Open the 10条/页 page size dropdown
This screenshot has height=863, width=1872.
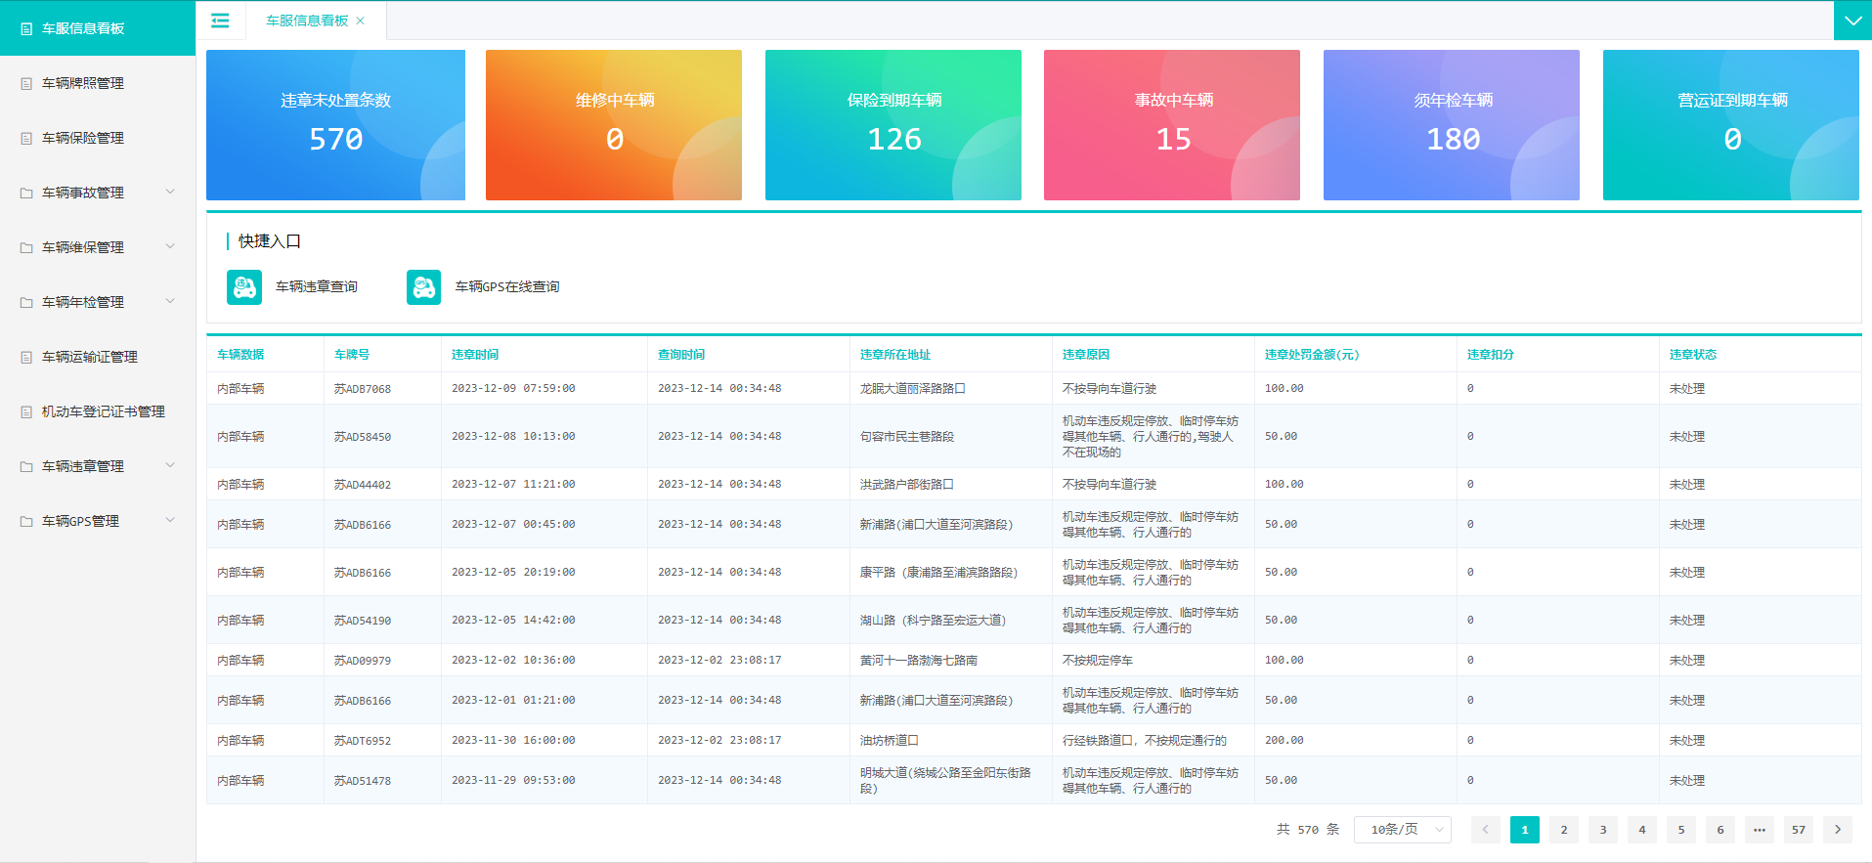[x=1403, y=830]
